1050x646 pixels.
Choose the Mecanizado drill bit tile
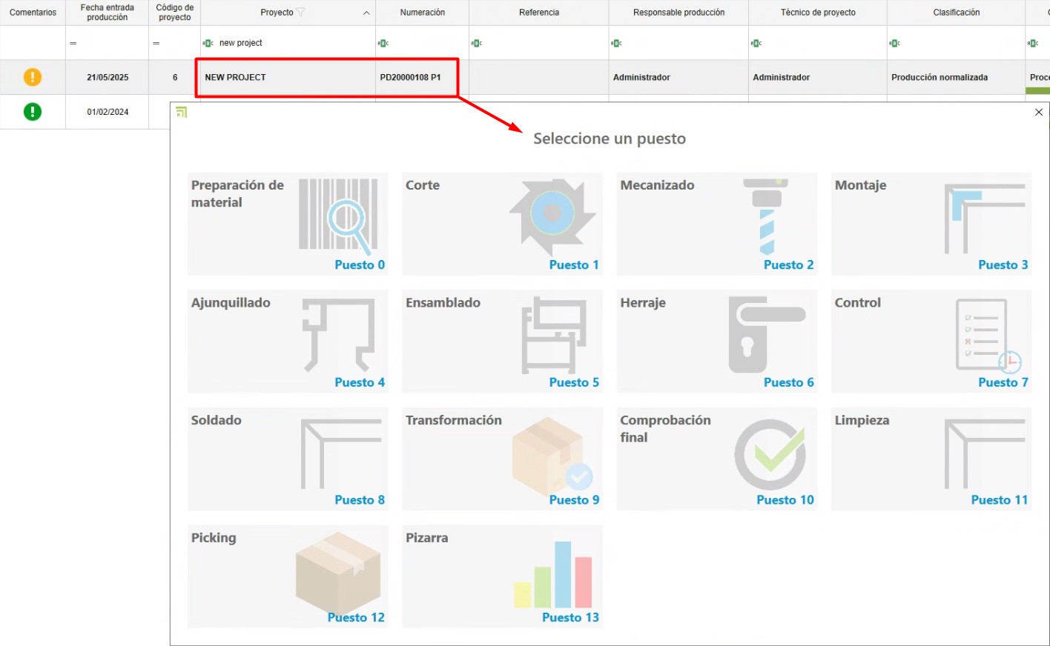[716, 224]
